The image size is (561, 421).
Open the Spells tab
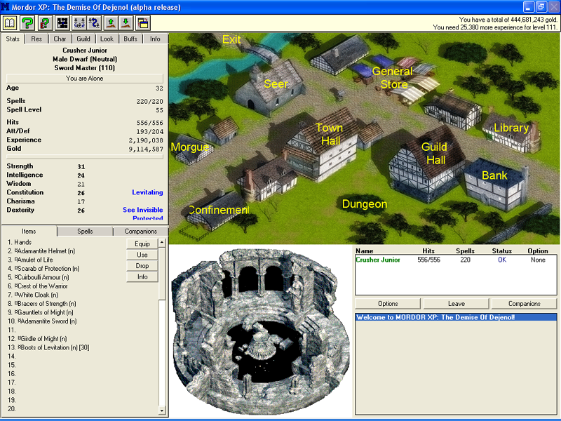pyautogui.click(x=85, y=231)
